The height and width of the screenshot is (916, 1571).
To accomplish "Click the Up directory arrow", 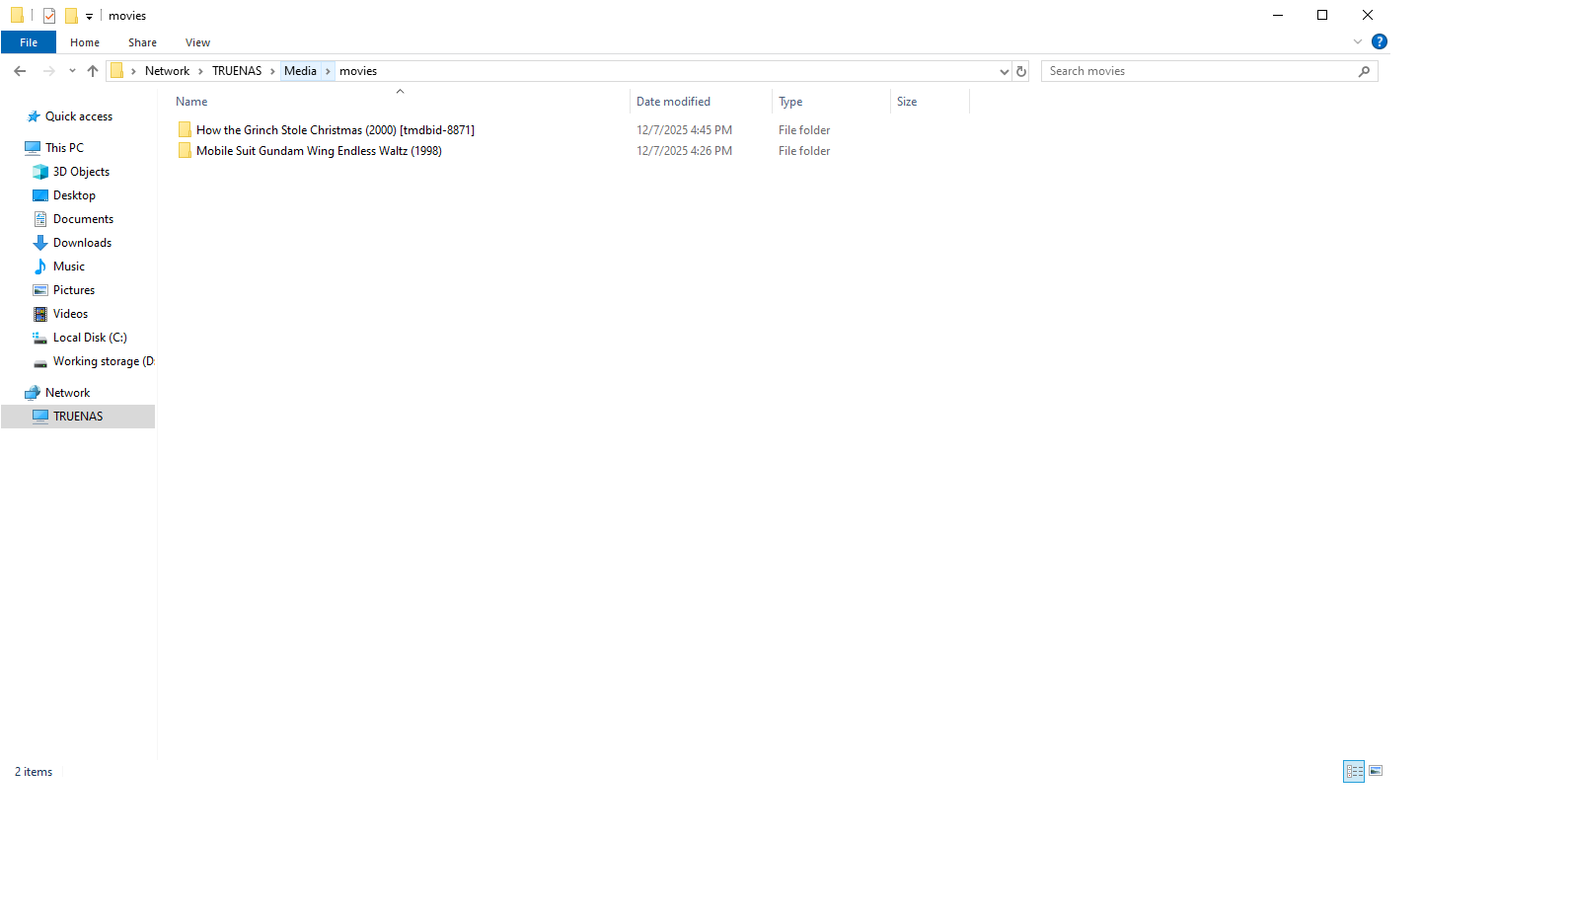I will pos(93,71).
